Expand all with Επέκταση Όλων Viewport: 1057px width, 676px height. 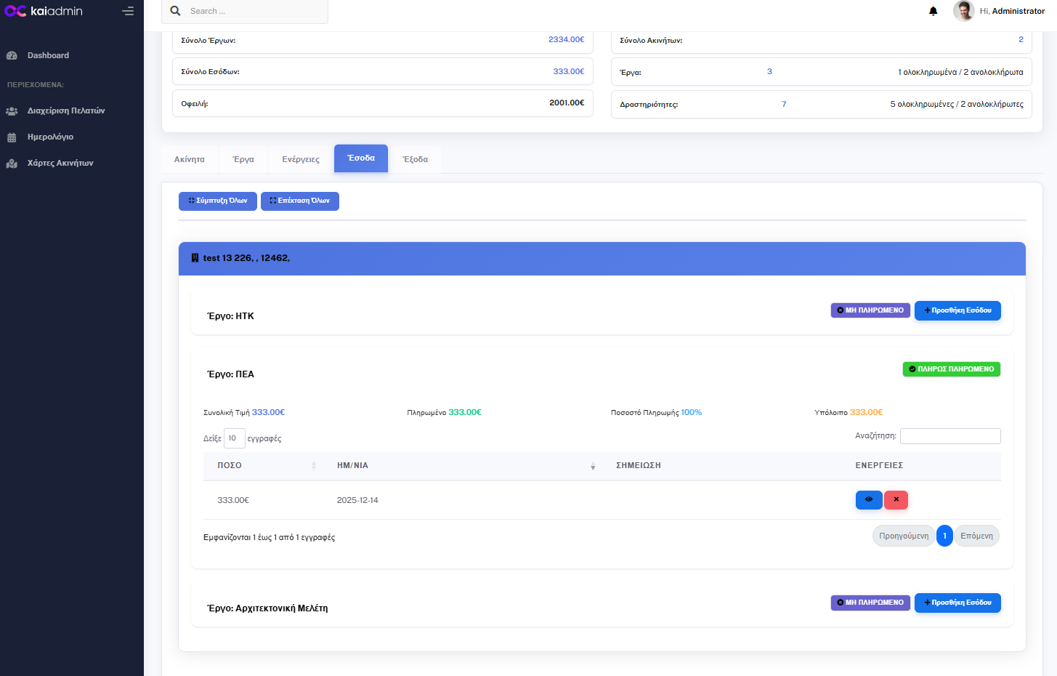[x=299, y=201]
